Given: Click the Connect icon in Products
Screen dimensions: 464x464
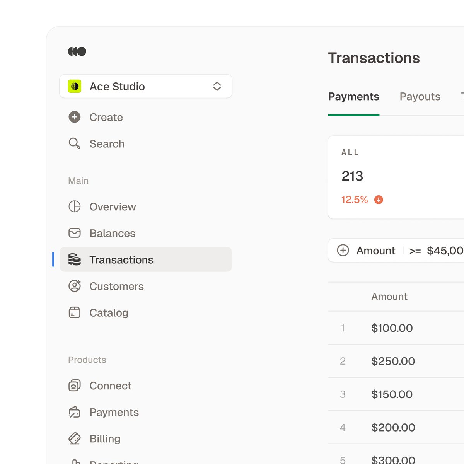Looking at the screenshot, I should coord(75,386).
